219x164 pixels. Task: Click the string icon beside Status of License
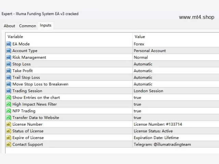point(9,131)
